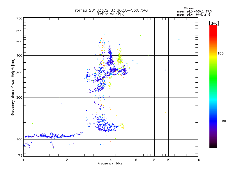Click the colorbar tick label '-100'

[222, 121]
